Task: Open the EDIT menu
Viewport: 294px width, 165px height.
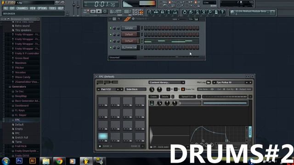Action: (x=12, y=8)
